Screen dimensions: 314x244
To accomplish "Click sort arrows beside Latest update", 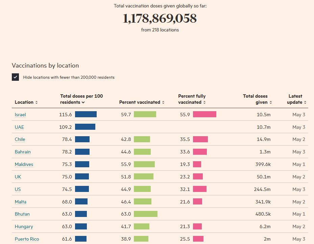I will pyautogui.click(x=305, y=102).
